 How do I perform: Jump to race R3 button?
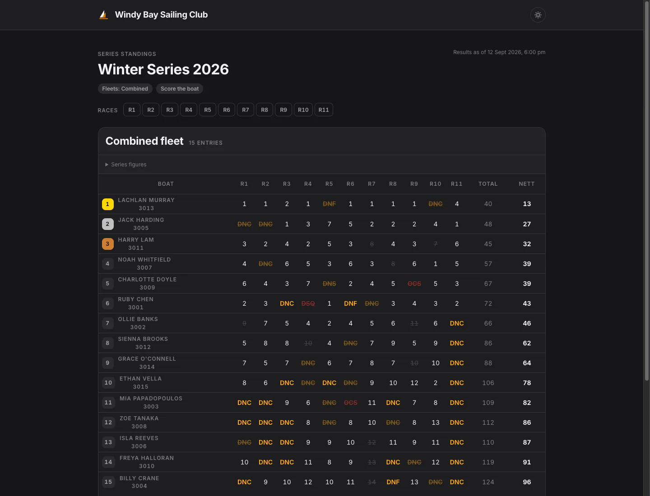(x=170, y=110)
